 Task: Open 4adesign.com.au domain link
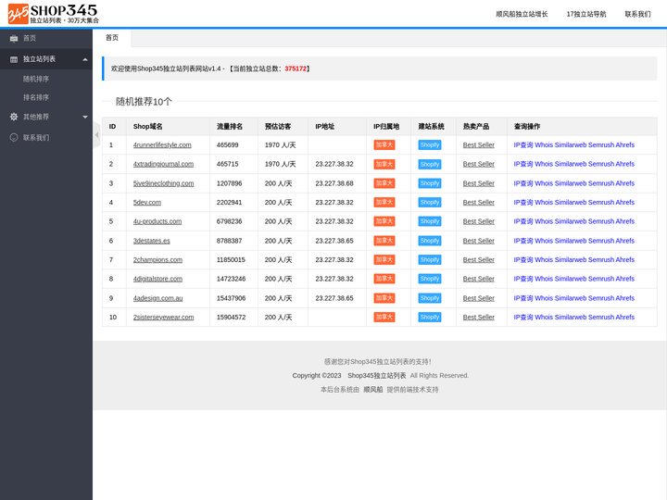(x=157, y=298)
